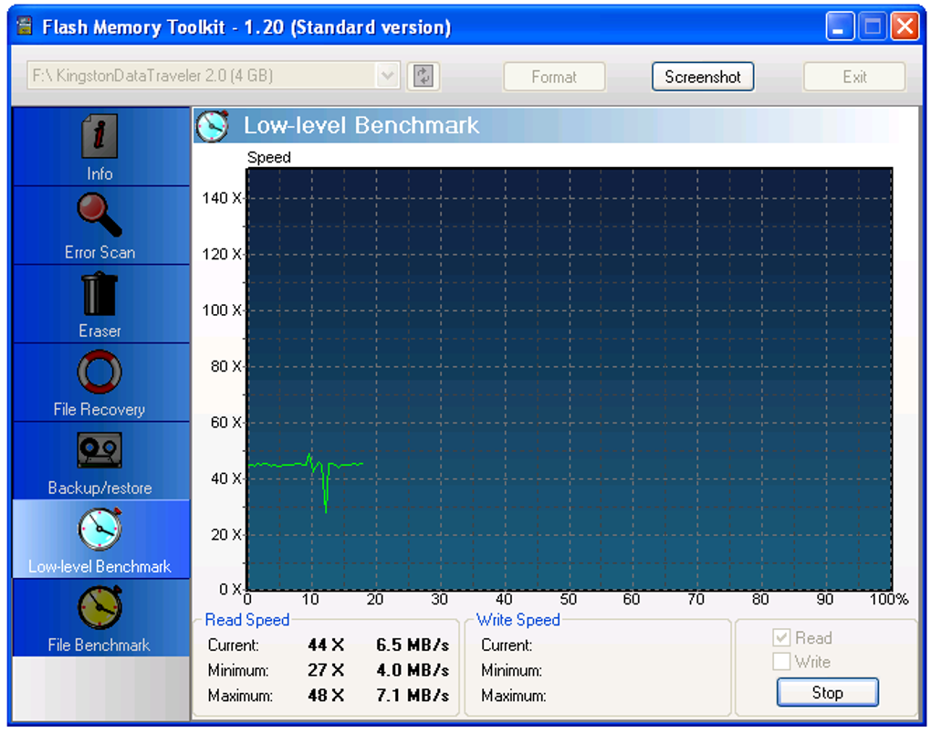Viewport: 931px width, 735px height.
Task: Click the Write Speed group label
Action: 518,620
